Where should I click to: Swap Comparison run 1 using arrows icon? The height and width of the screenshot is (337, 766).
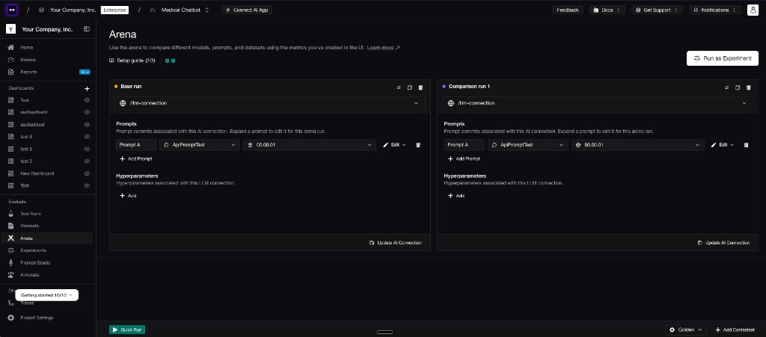tap(726, 87)
